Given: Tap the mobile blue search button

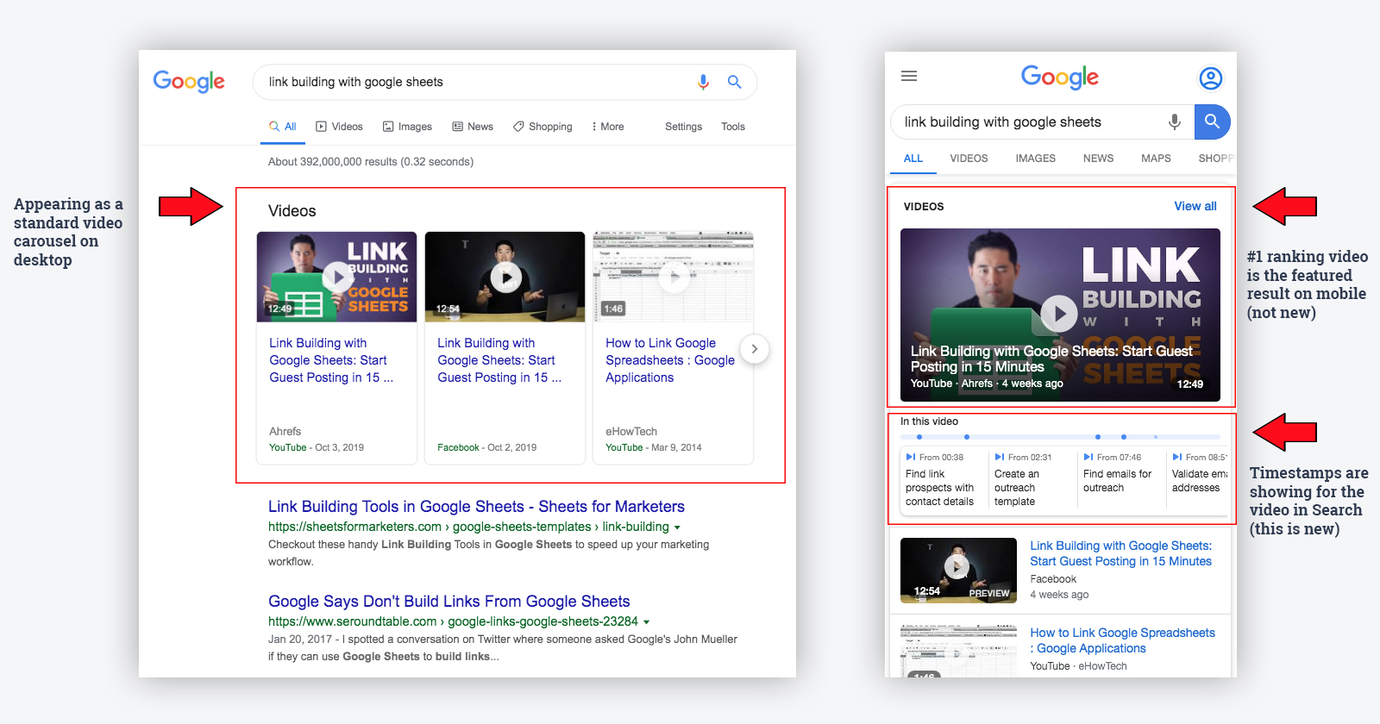Looking at the screenshot, I should [1212, 122].
